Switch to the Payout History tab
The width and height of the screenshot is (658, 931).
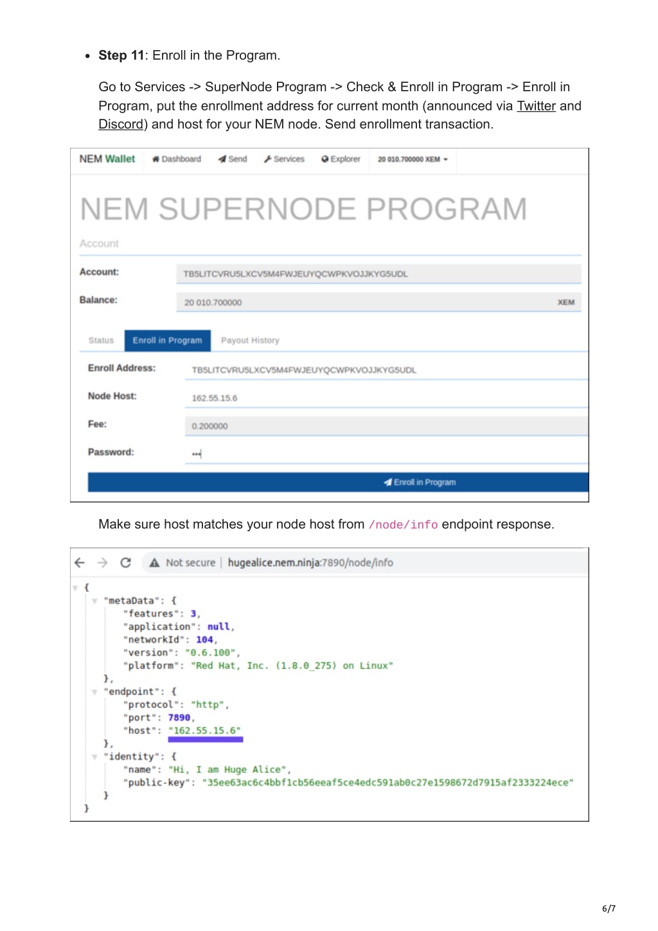coord(250,341)
